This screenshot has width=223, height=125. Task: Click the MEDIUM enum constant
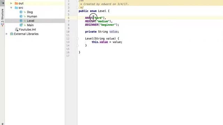[90, 21]
